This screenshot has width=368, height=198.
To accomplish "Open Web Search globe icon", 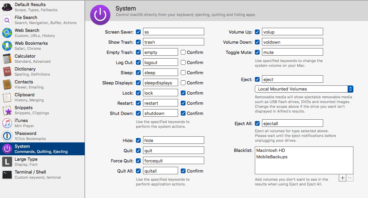I will (7, 33).
